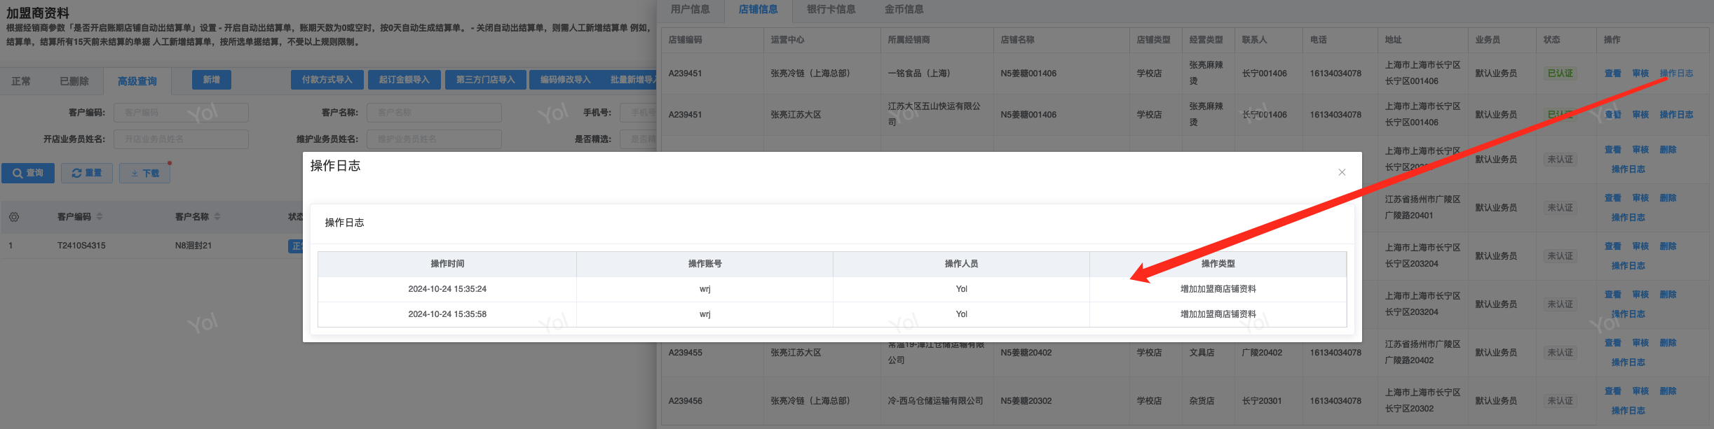Click the table column settings gear icon
Screen dimensions: 1714x429
14,217
